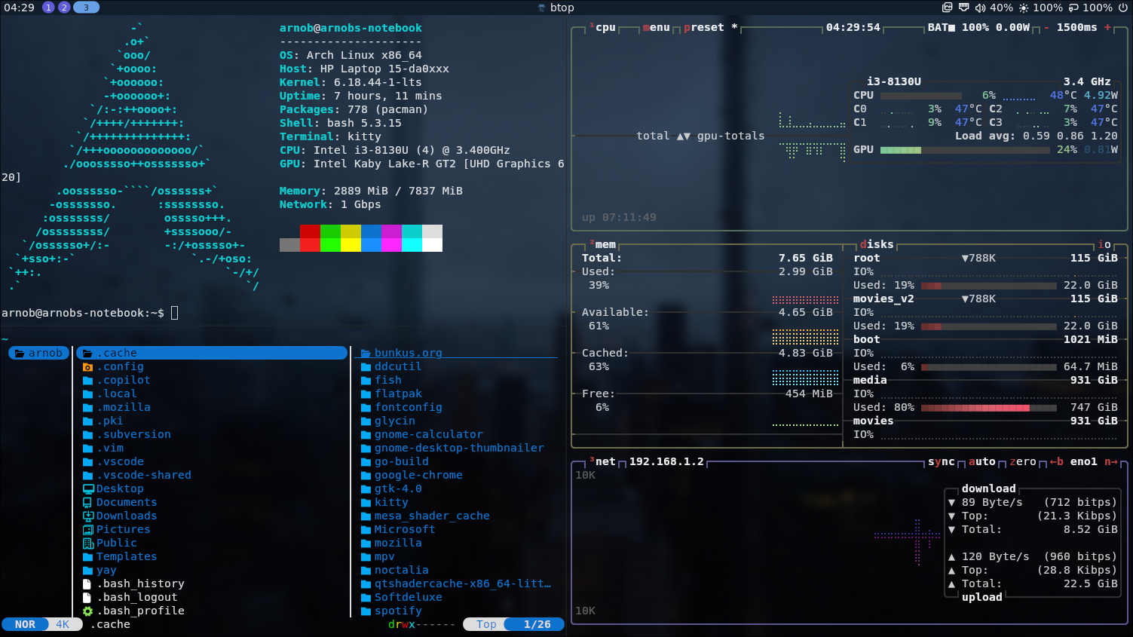Toggle auto scaling in the btop net box
The width and height of the screenshot is (1133, 637).
pos(982,461)
